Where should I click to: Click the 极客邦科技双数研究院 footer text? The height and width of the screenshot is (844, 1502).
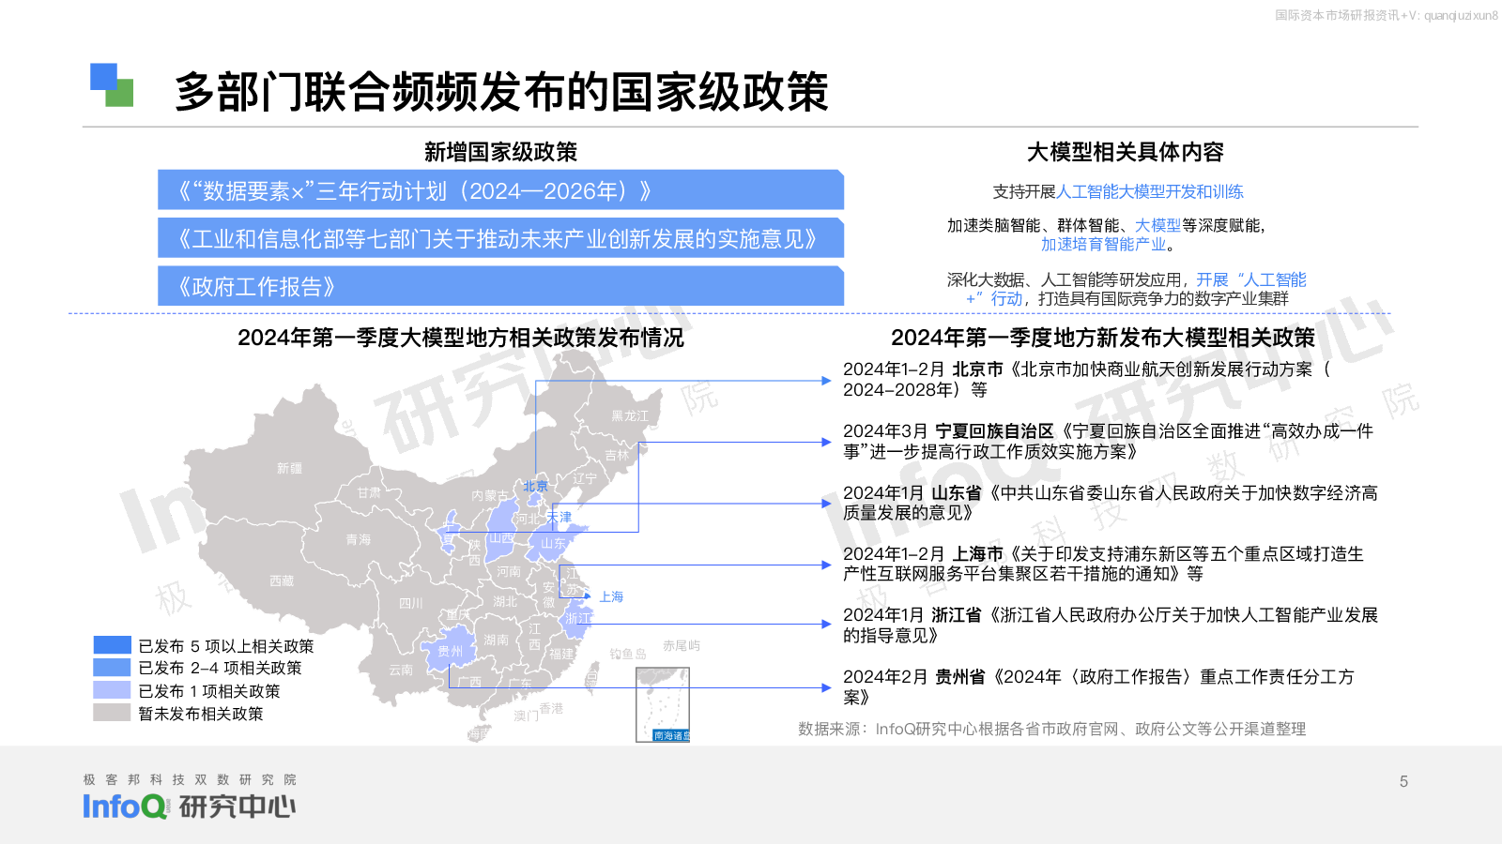click(189, 779)
